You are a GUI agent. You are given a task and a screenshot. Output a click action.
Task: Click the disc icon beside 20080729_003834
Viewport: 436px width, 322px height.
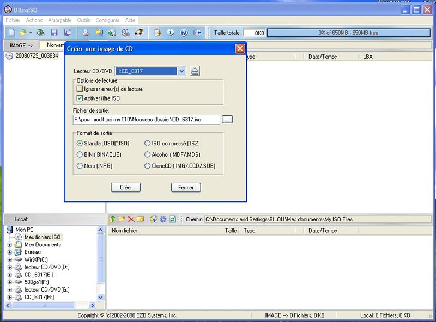point(9,56)
